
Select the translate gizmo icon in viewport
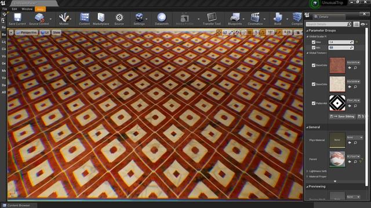[x=219, y=32]
